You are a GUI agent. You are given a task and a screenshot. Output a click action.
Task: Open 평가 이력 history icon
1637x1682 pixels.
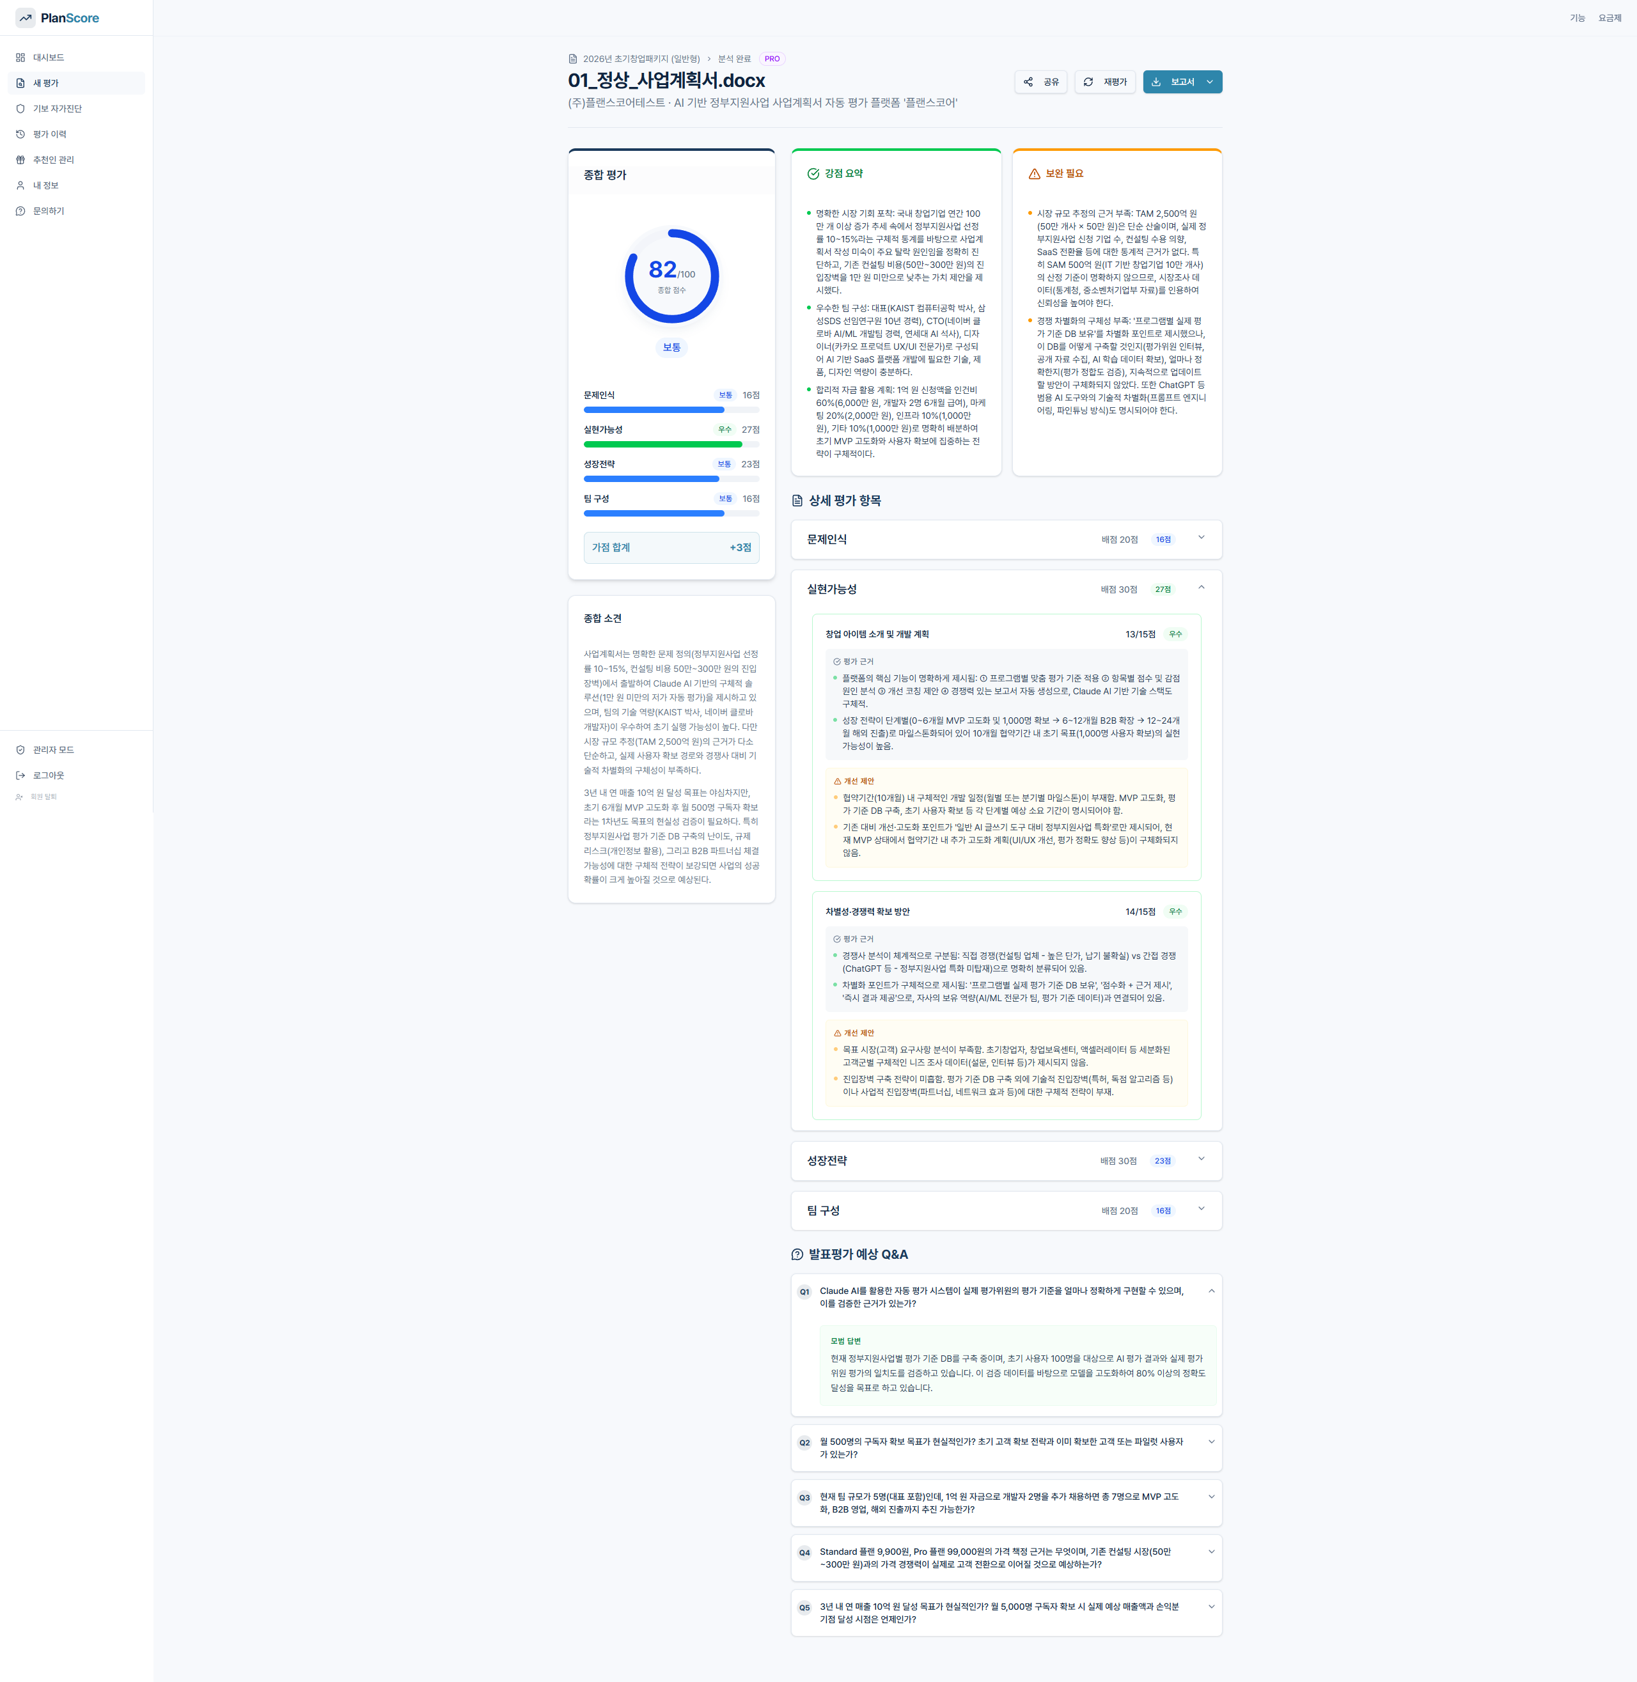point(20,134)
